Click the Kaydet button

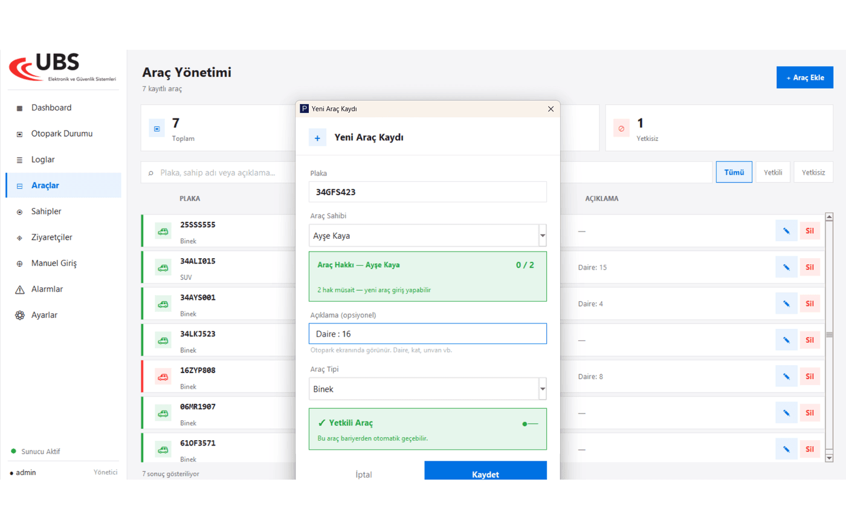[x=485, y=471]
